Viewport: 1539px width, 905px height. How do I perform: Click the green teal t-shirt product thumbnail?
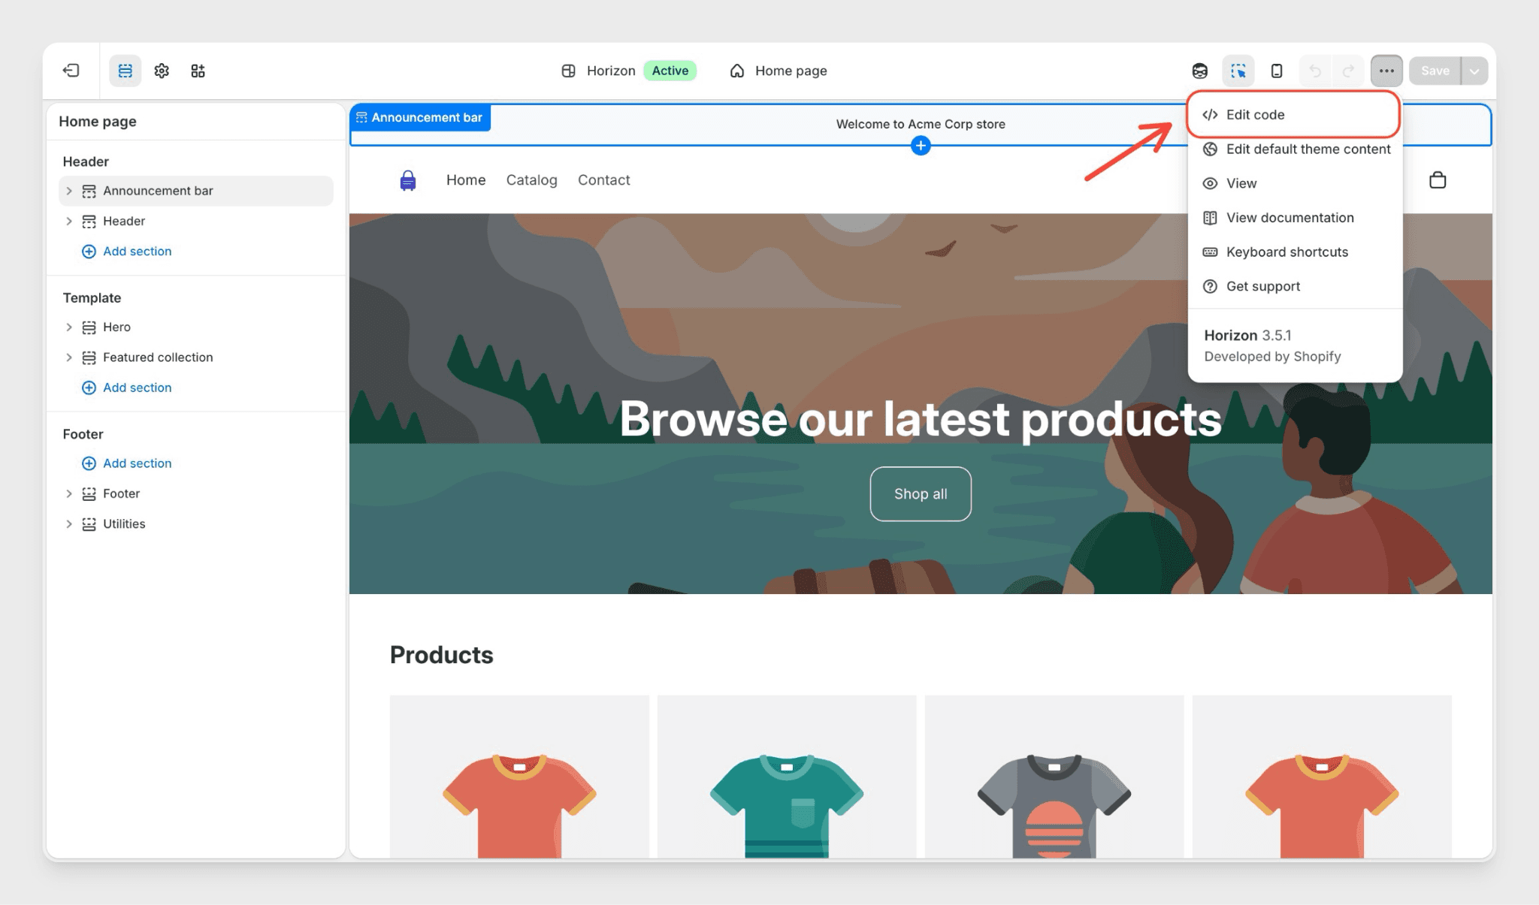tap(786, 777)
